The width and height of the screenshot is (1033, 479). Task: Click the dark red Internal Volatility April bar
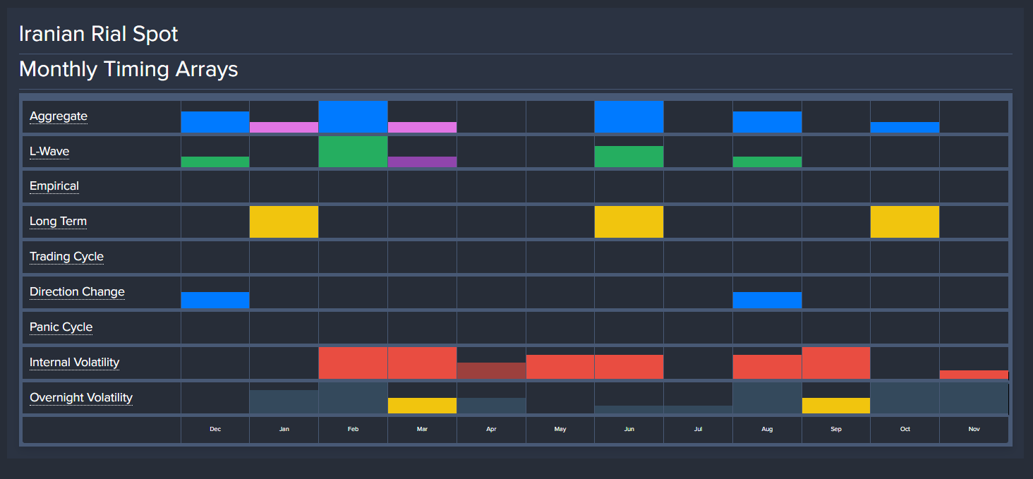click(491, 370)
